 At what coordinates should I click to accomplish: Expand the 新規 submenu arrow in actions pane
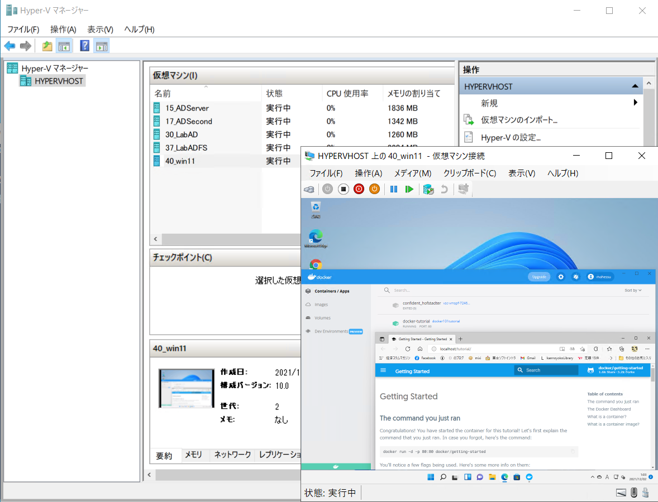coord(635,103)
